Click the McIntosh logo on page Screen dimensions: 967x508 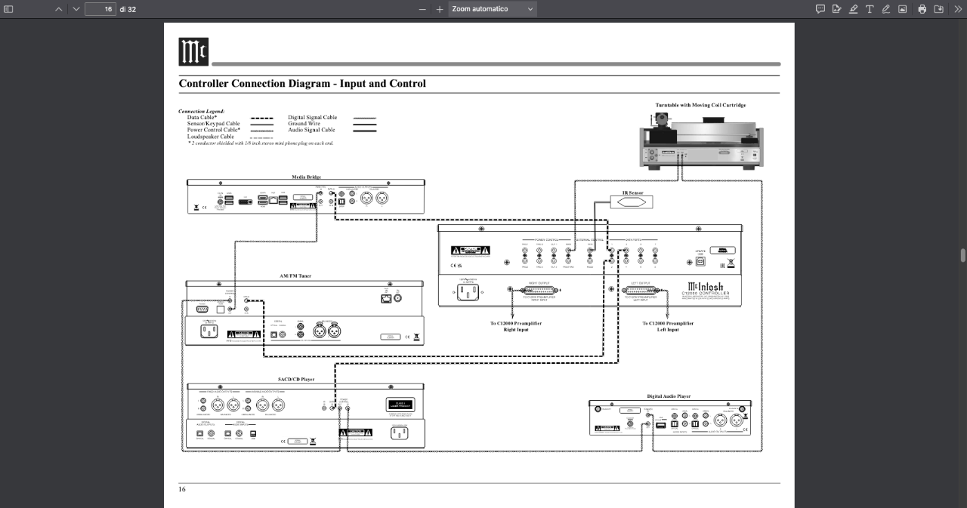193,51
